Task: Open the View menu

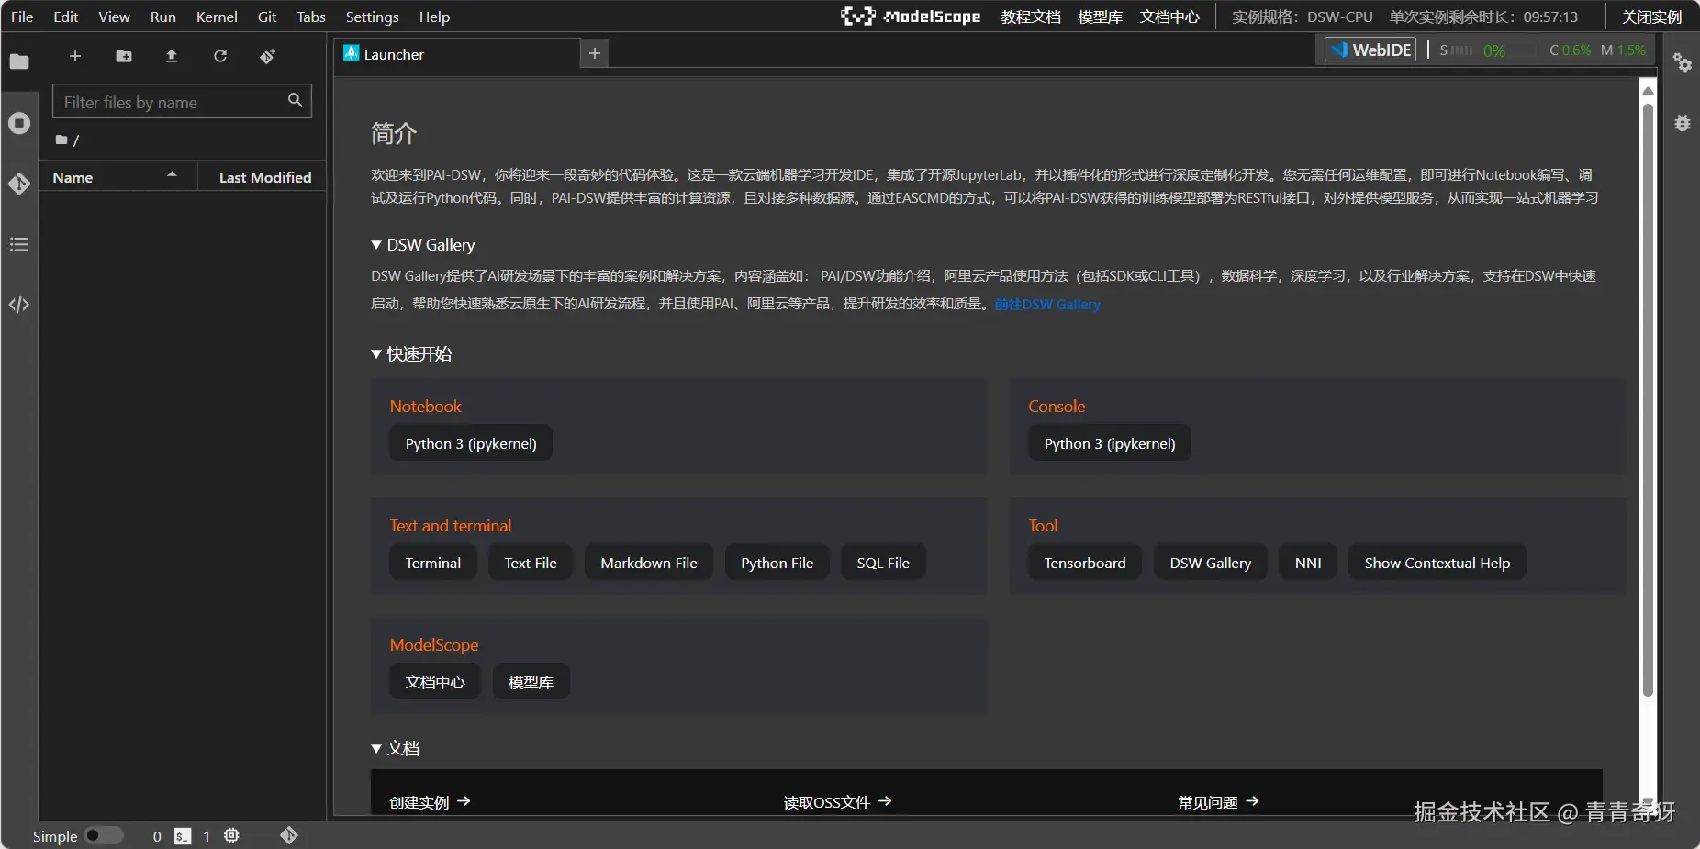Action: click(115, 17)
